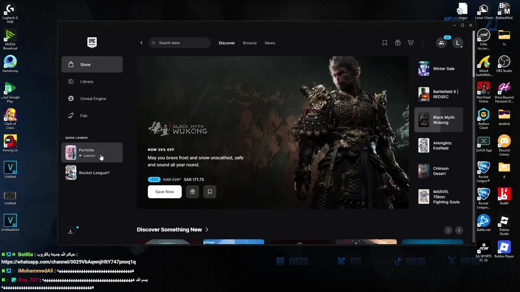Click the Badlion Client desktop icon

click(483, 119)
